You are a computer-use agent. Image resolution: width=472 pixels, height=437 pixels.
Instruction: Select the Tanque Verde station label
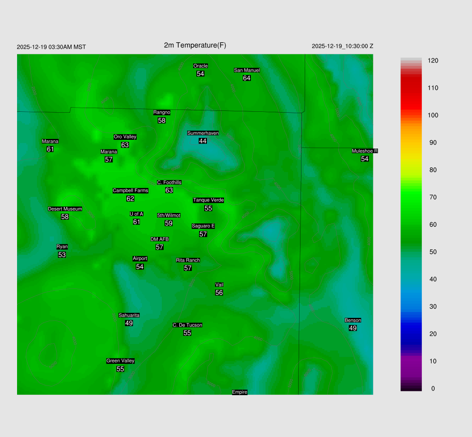(208, 200)
